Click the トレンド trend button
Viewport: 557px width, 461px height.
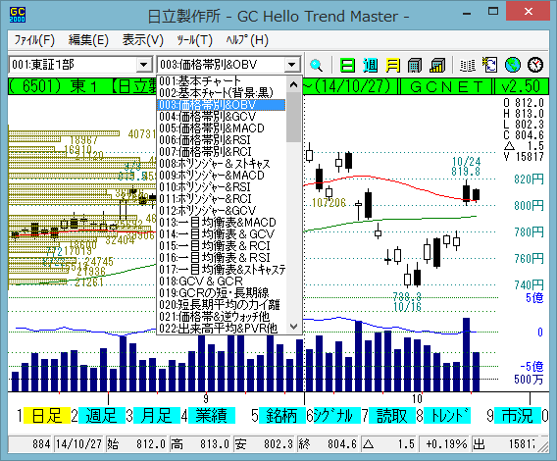tap(447, 415)
